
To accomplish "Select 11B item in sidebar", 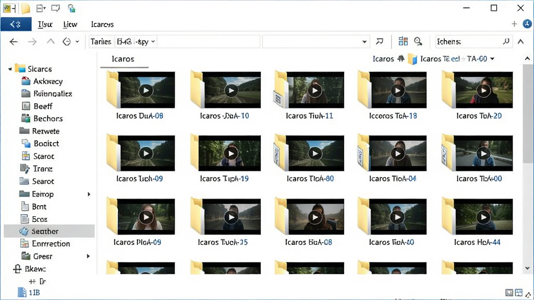I will point(29,293).
